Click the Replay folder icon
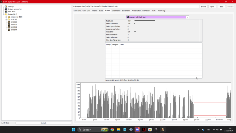This screenshot has height=133, width=236. pyautogui.click(x=6, y=14)
